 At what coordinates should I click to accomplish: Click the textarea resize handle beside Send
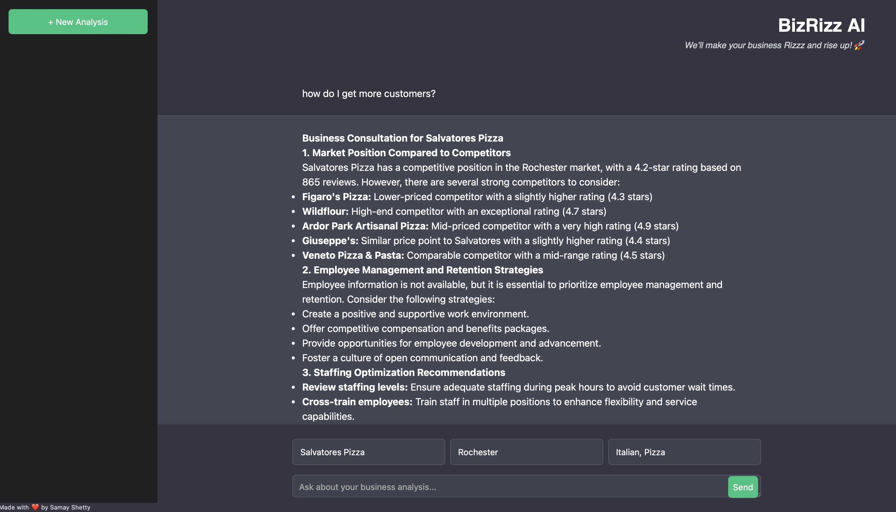pos(759,495)
